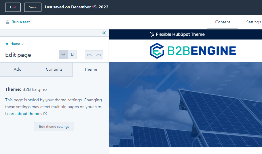Viewport: 262px width, 154px height.
Task: Open Learn about themes link
Action: click(x=24, y=114)
